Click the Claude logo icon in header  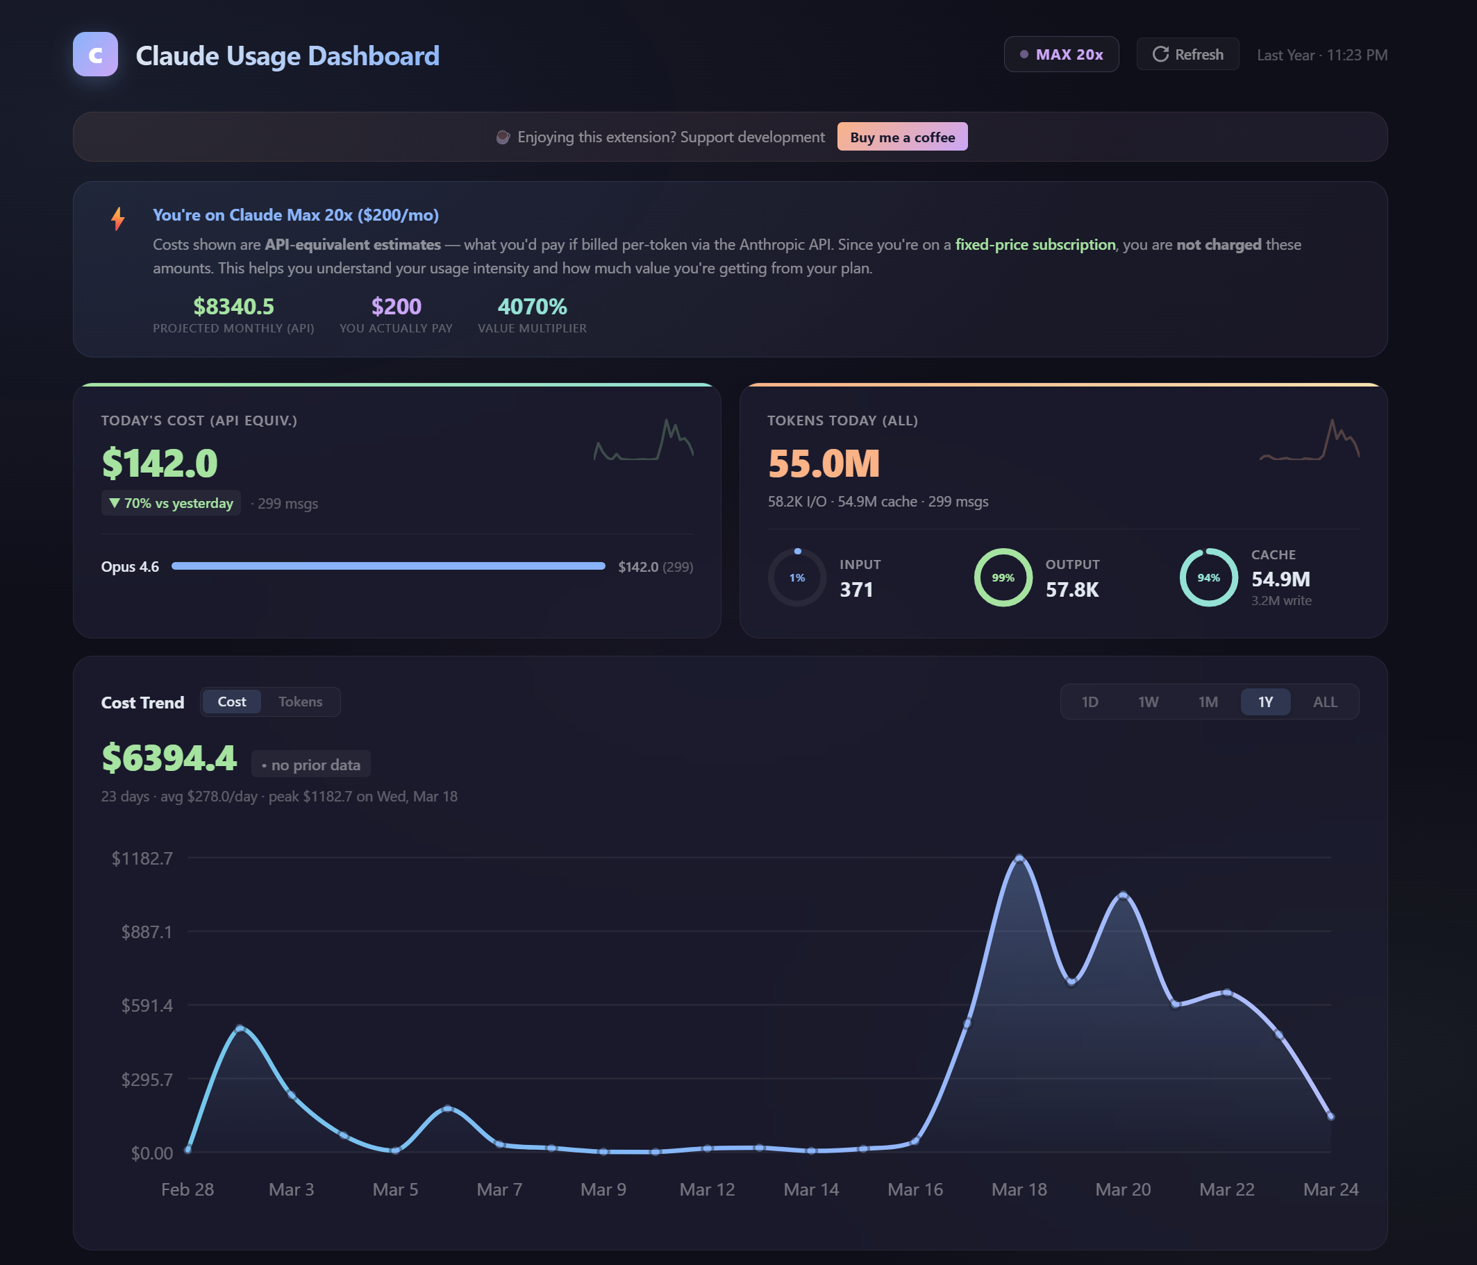pos(96,55)
